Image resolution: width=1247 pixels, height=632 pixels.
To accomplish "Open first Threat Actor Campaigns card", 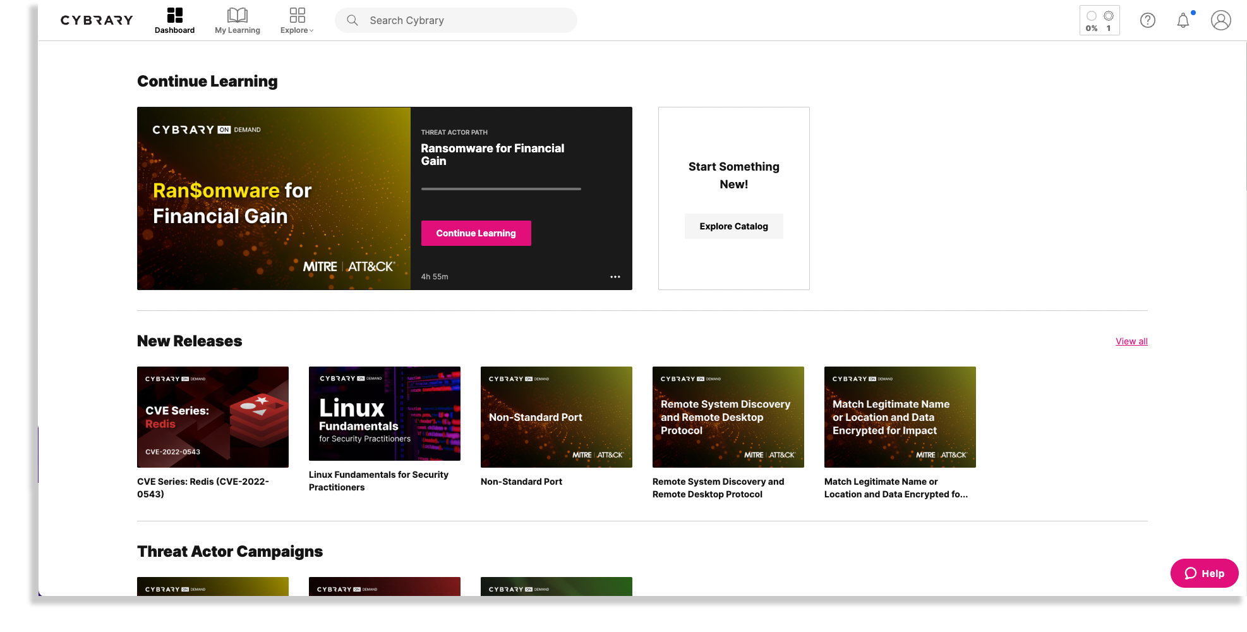I will point(213,586).
